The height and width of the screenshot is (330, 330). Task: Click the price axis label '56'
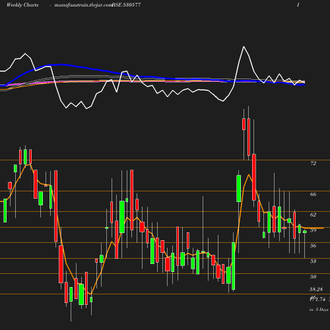(x=313, y=246)
